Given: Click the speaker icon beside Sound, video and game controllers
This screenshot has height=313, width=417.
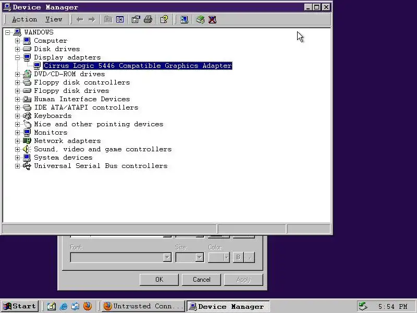Looking at the screenshot, I should point(27,149).
